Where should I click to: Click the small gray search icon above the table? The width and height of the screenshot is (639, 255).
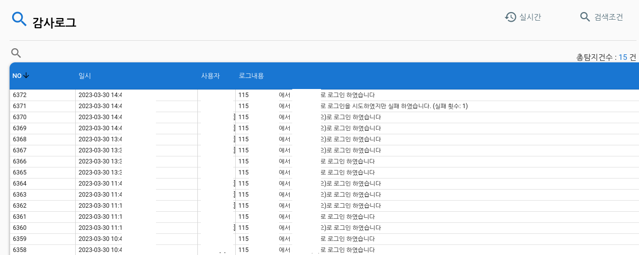click(x=16, y=53)
